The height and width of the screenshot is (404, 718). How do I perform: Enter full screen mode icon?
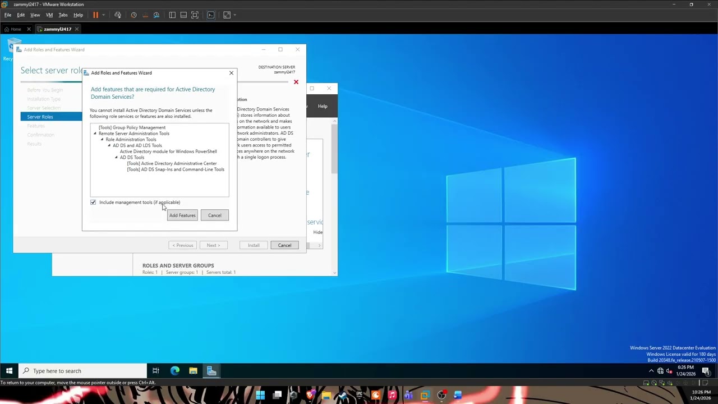[x=195, y=15]
